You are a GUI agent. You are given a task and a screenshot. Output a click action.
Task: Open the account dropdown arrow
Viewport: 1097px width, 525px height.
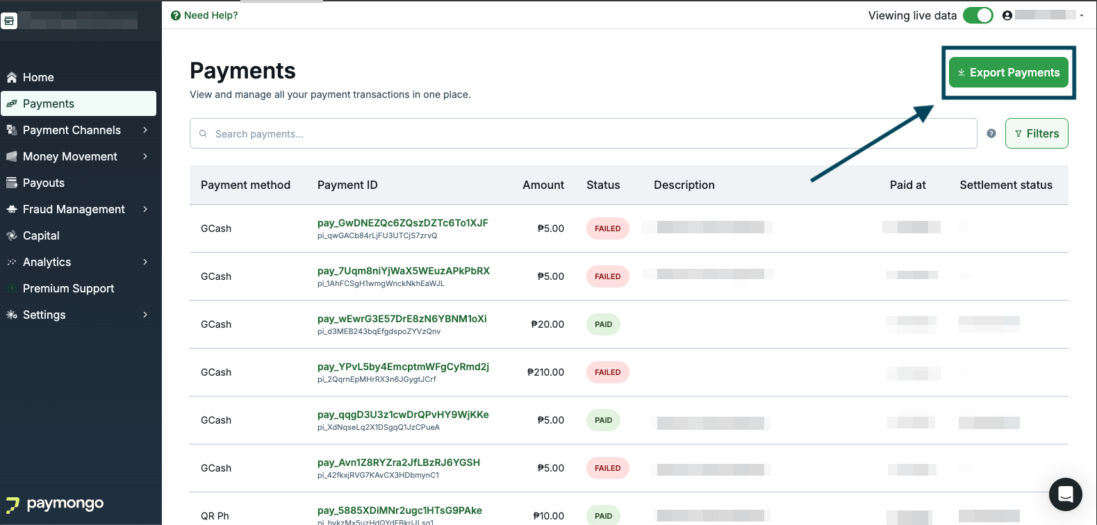[1082, 15]
